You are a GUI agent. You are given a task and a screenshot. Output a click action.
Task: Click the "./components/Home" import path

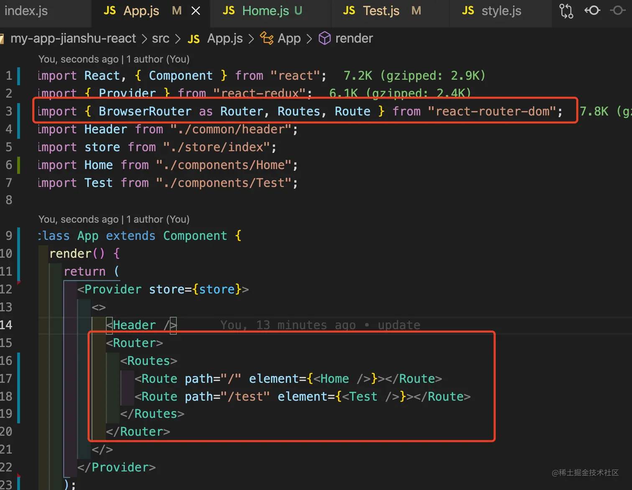click(x=224, y=165)
